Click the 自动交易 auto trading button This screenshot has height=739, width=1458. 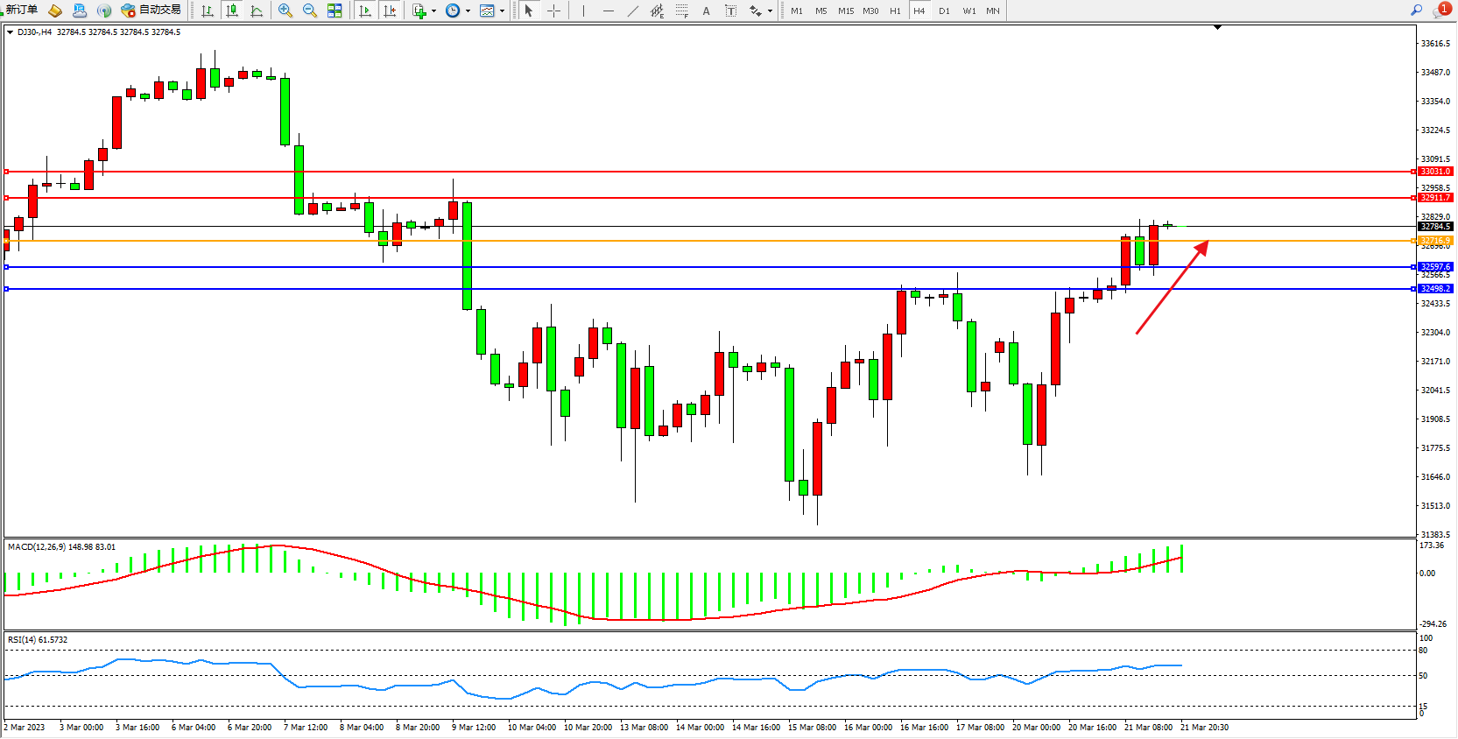[151, 10]
